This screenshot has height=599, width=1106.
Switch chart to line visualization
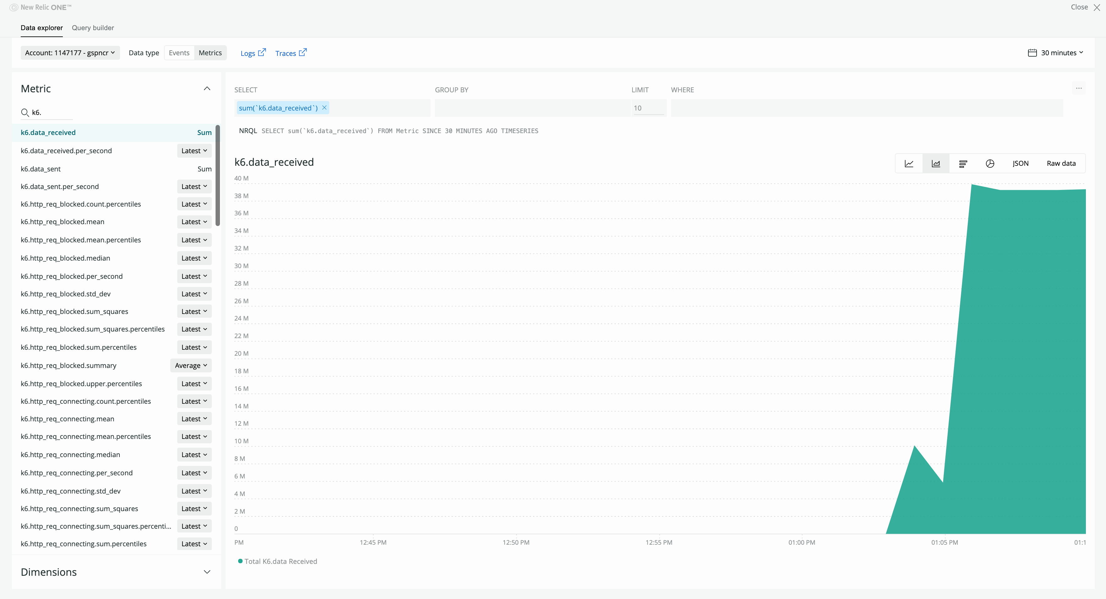tap(909, 163)
